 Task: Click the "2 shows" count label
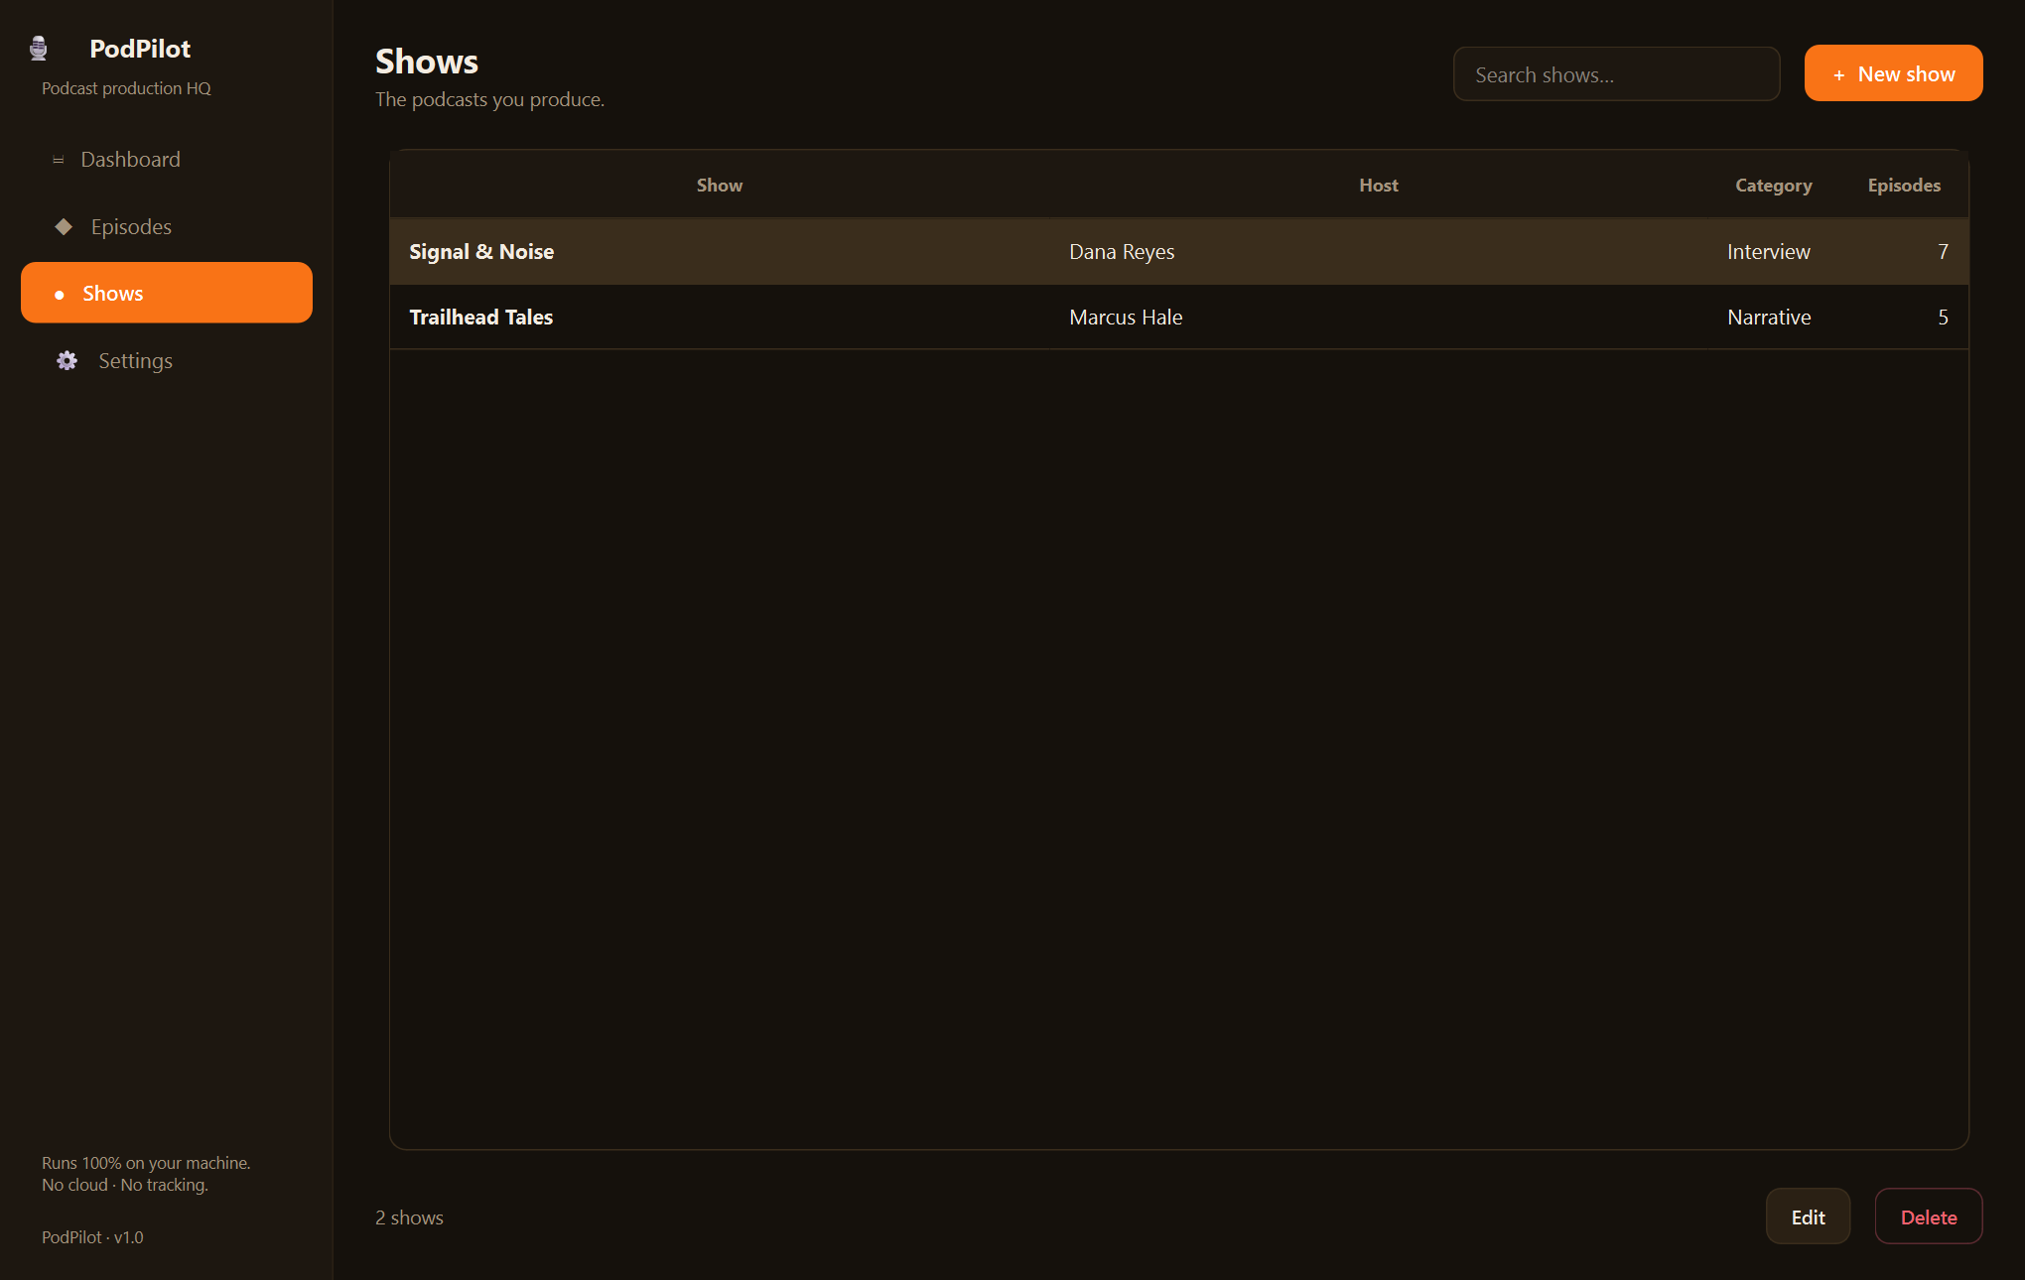(x=409, y=1217)
